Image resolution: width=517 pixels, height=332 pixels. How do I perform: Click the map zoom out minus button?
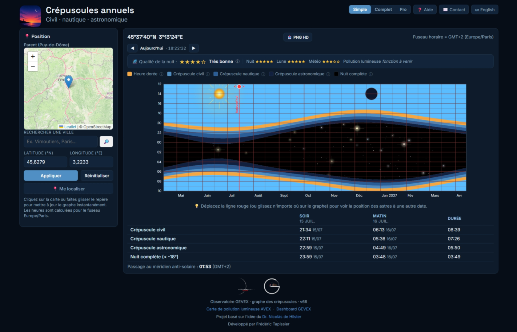(33, 66)
